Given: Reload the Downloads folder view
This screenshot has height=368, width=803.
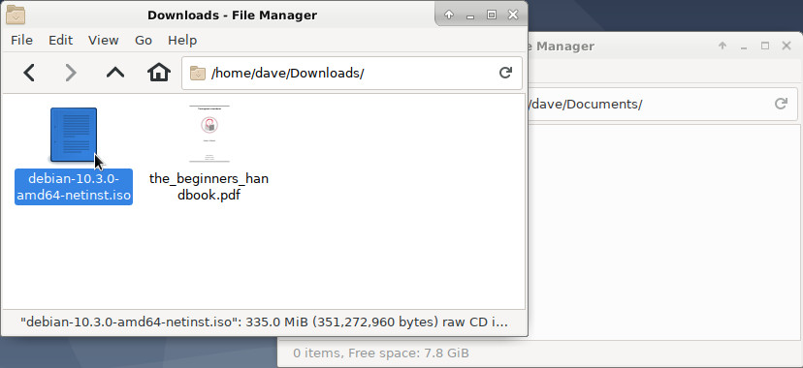Looking at the screenshot, I should [505, 73].
